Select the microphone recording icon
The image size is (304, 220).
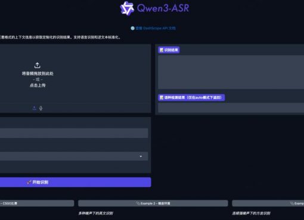tap(41, 108)
